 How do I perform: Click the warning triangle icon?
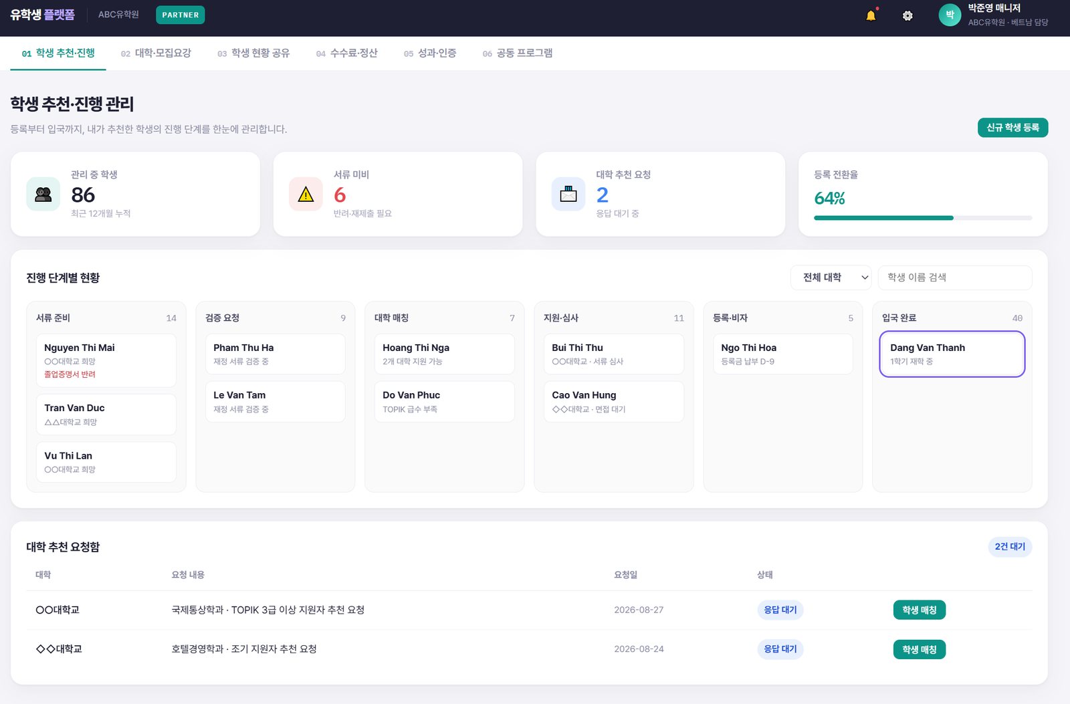coord(306,195)
